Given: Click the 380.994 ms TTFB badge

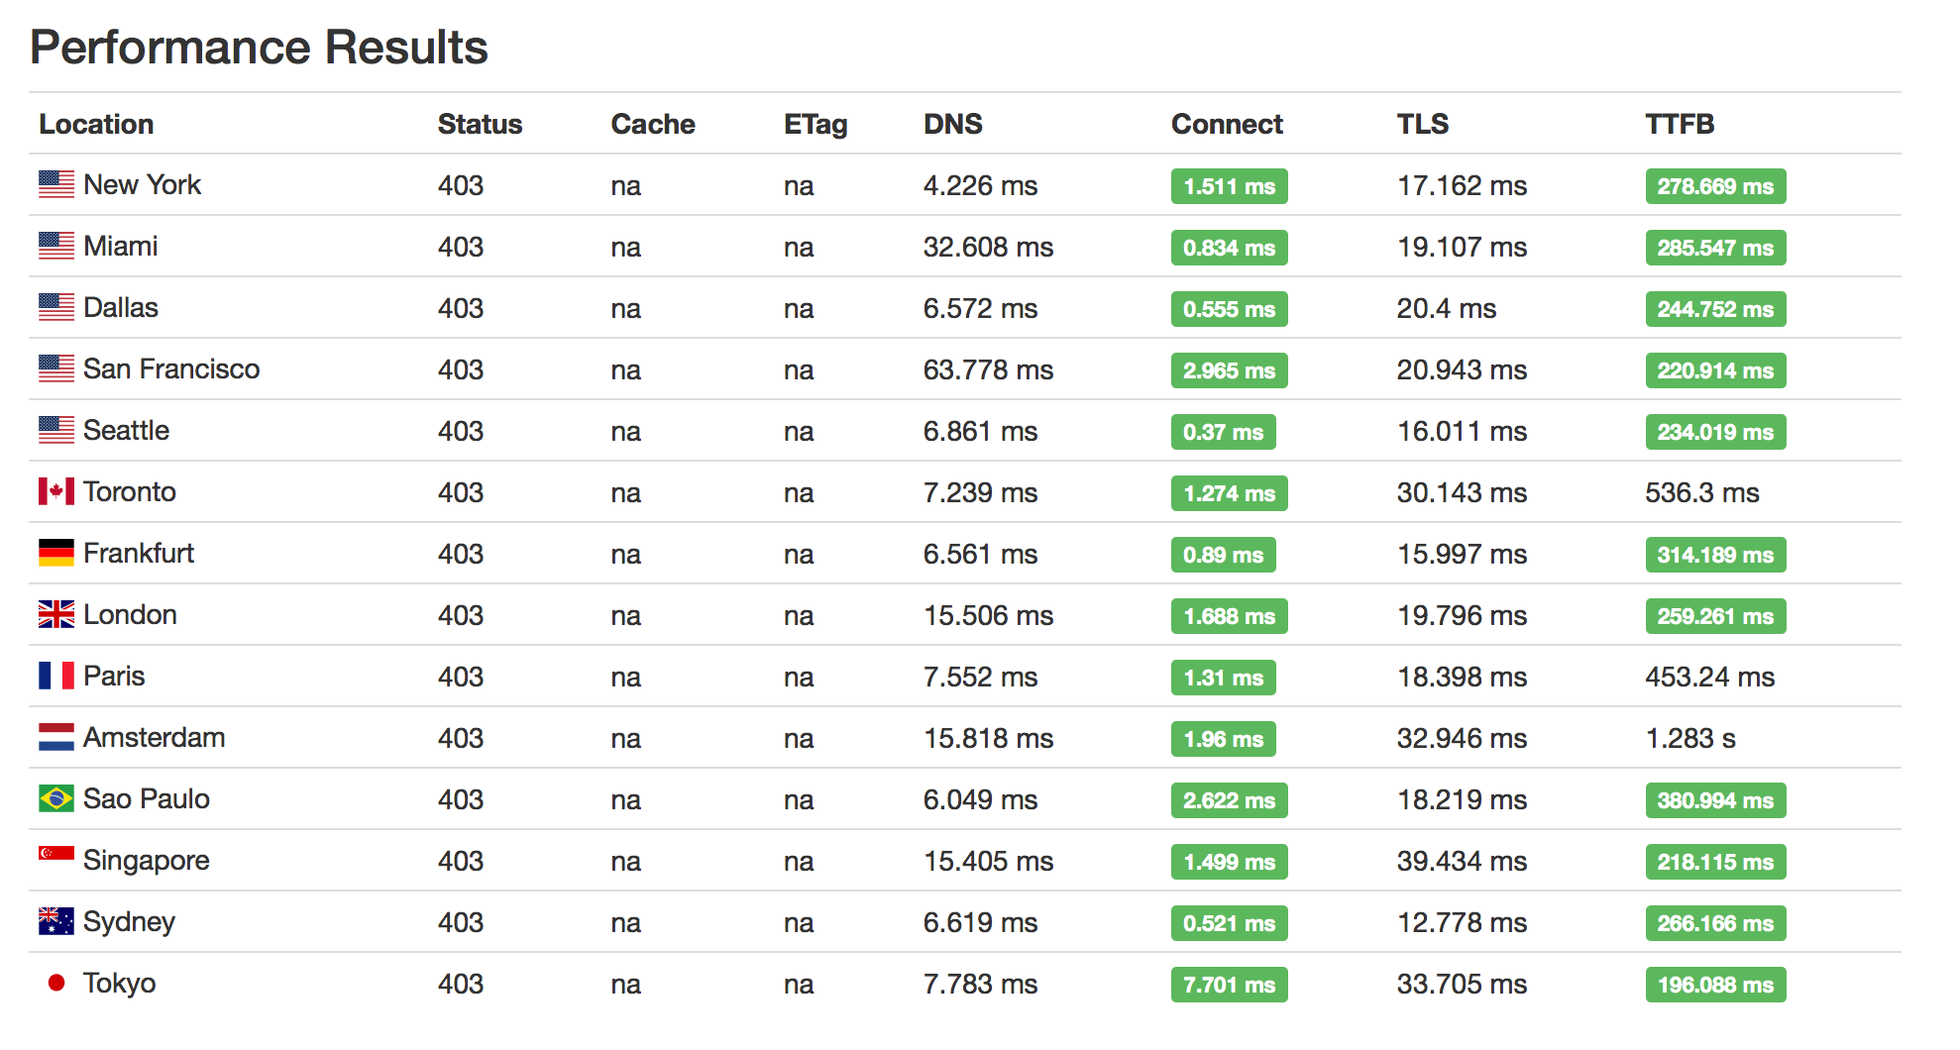Looking at the screenshot, I should point(1715,800).
